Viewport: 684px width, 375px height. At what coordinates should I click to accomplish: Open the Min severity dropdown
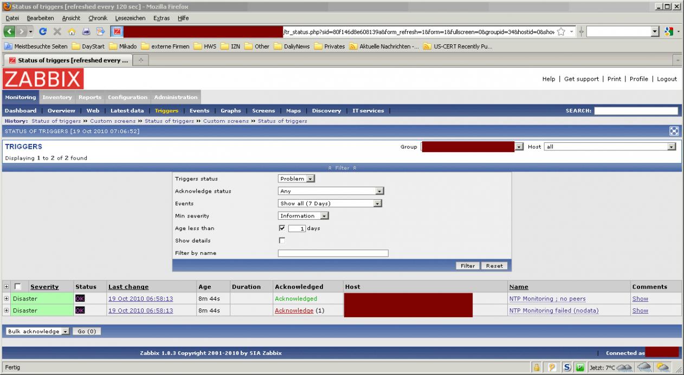[x=304, y=216]
